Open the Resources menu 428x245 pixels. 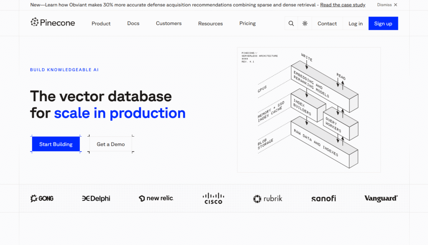click(x=211, y=23)
